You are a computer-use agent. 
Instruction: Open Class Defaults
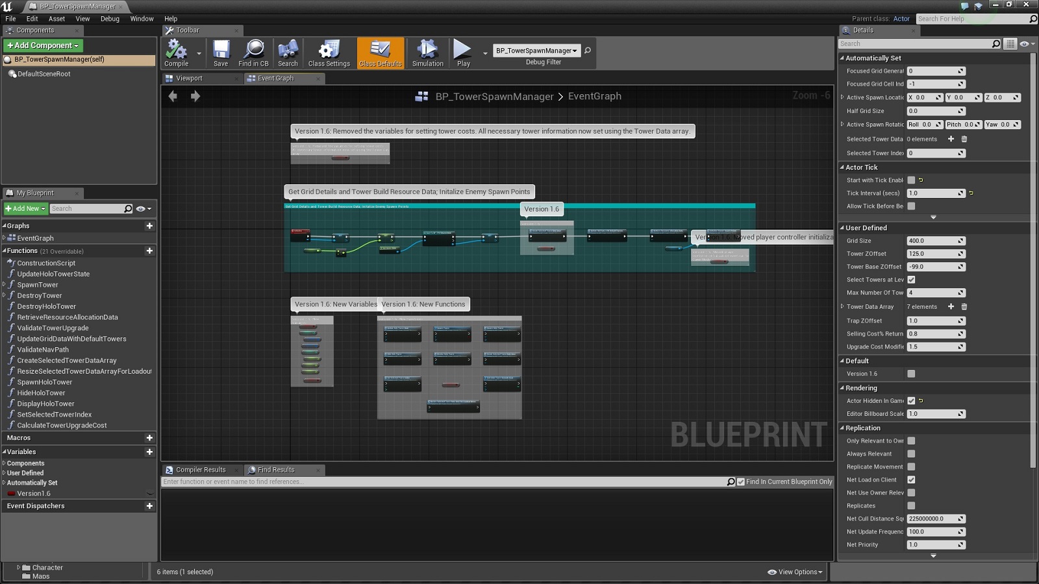[381, 53]
